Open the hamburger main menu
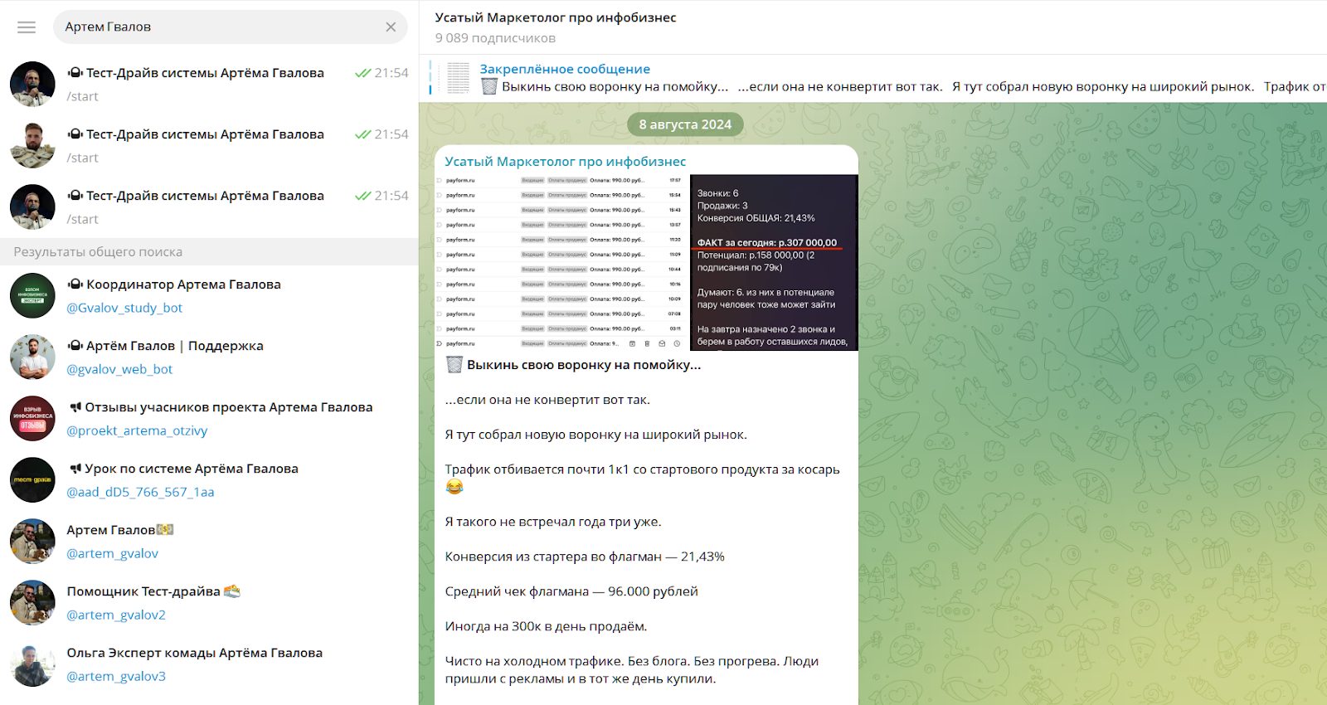 click(27, 27)
